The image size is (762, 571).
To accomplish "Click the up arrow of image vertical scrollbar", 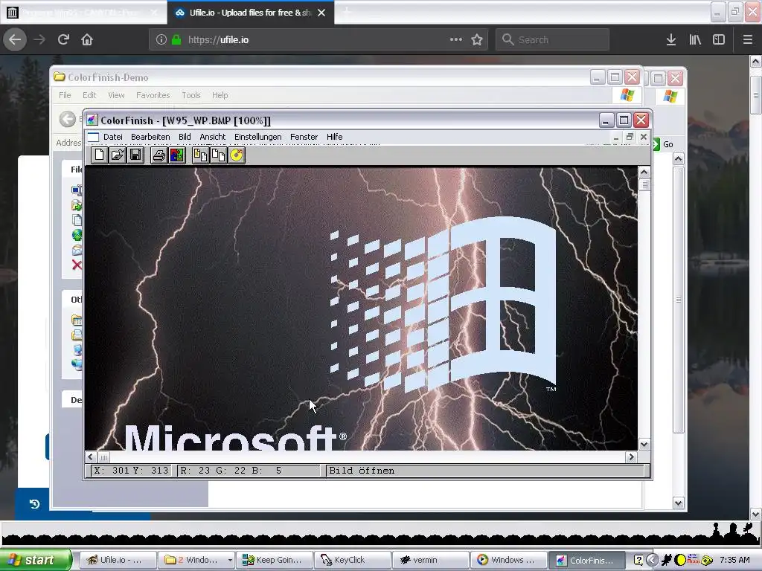I will [x=644, y=172].
